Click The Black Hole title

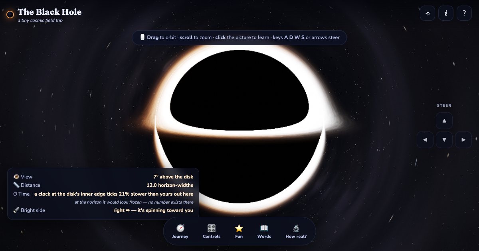(49, 12)
